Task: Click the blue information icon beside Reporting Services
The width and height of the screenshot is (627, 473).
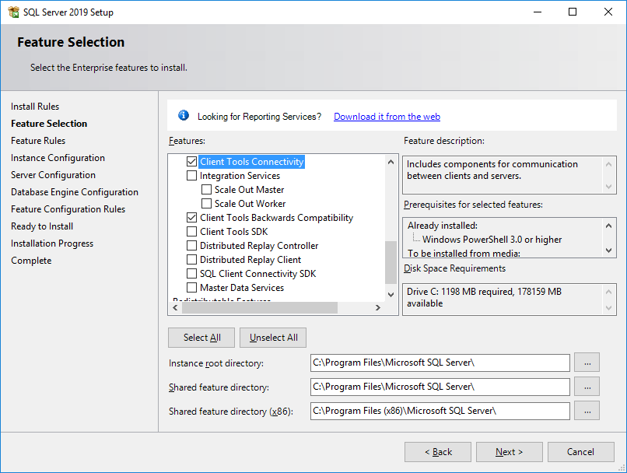Action: [x=184, y=116]
